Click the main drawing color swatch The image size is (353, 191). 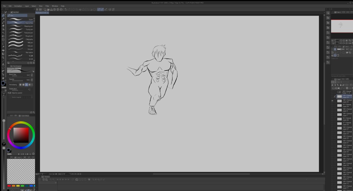click(3, 83)
